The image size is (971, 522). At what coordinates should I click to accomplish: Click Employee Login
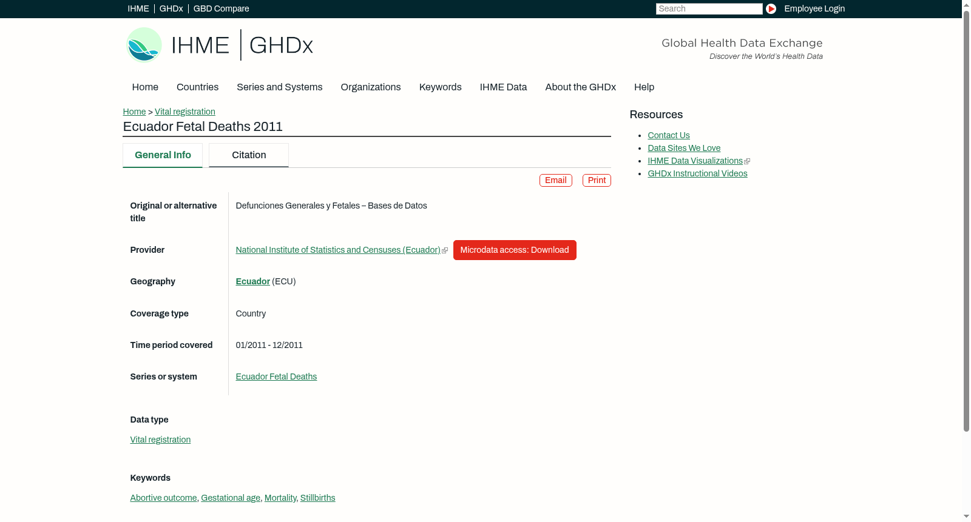(814, 8)
